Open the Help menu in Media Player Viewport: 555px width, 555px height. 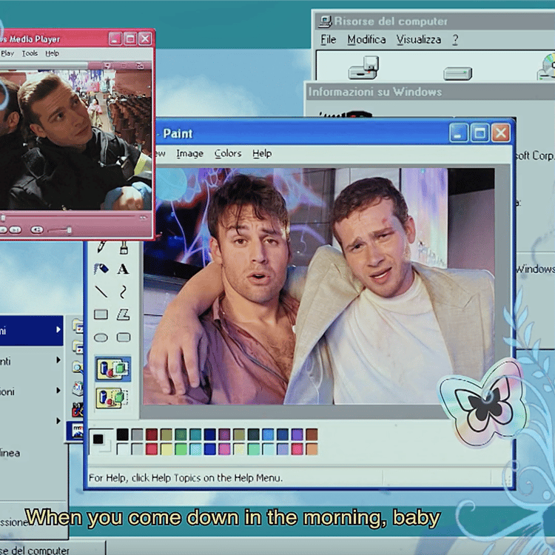[52, 53]
